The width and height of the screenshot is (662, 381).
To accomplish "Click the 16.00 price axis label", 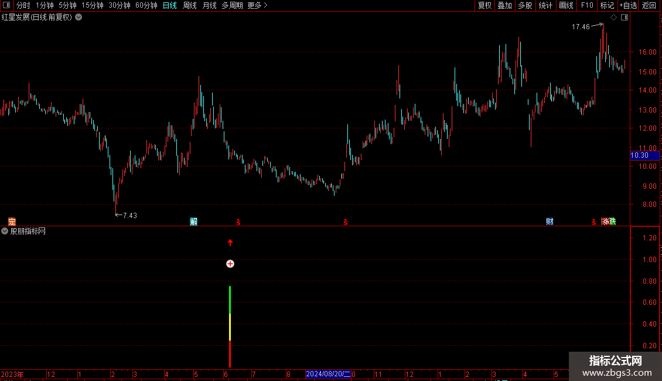I will click(x=647, y=52).
